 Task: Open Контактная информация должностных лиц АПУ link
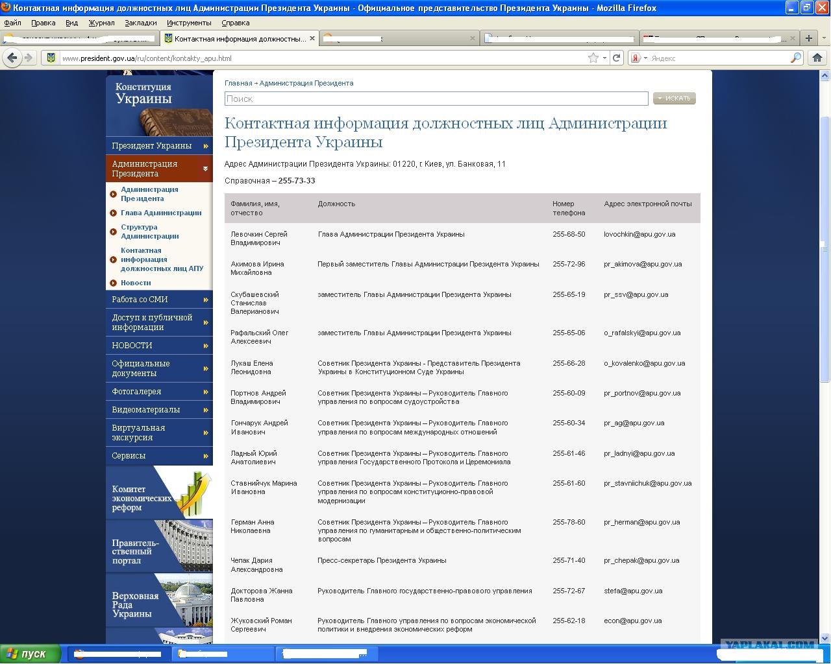click(x=162, y=259)
